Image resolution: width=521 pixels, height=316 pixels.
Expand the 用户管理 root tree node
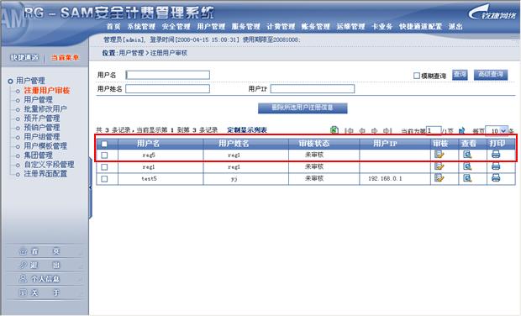[x=10, y=81]
